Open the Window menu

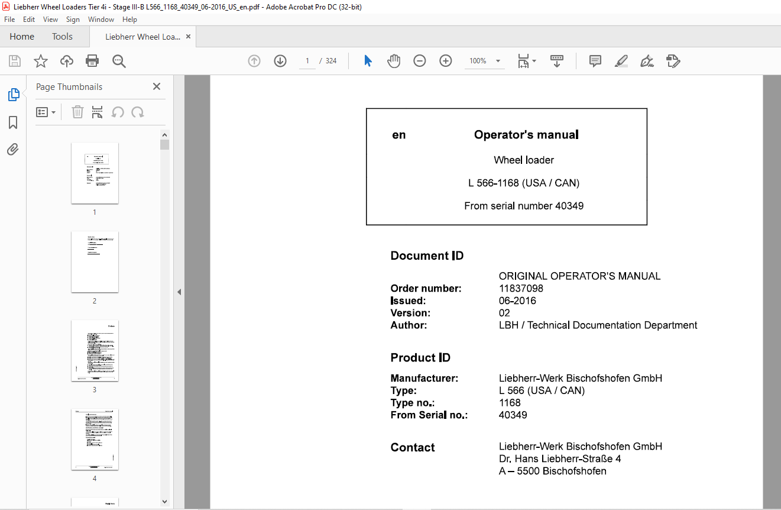tap(101, 20)
